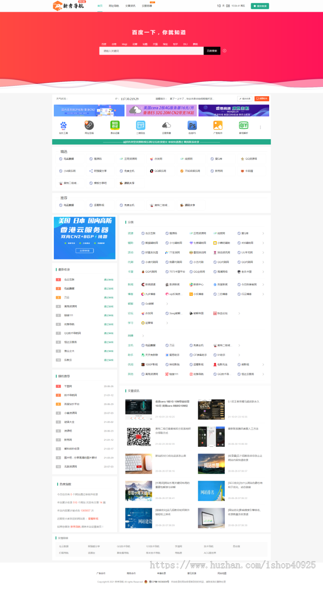Expand the 博客 category row arrow

tap(263, 294)
